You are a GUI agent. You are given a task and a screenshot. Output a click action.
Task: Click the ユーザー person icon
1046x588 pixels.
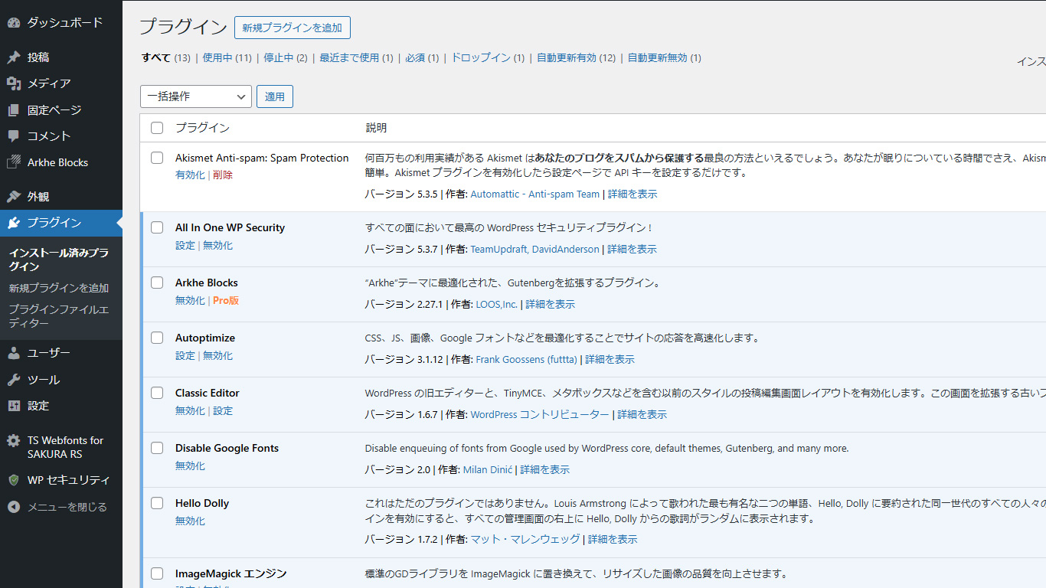[14, 353]
